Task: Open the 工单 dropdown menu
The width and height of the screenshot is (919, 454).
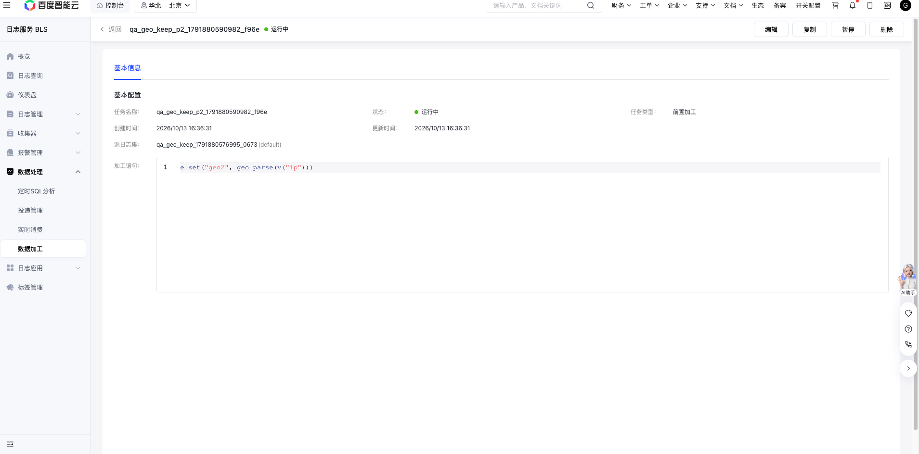Action: click(649, 6)
